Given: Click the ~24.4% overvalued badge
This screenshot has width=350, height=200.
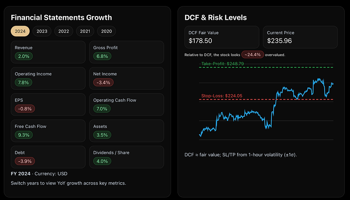Looking at the screenshot, I should [x=253, y=55].
